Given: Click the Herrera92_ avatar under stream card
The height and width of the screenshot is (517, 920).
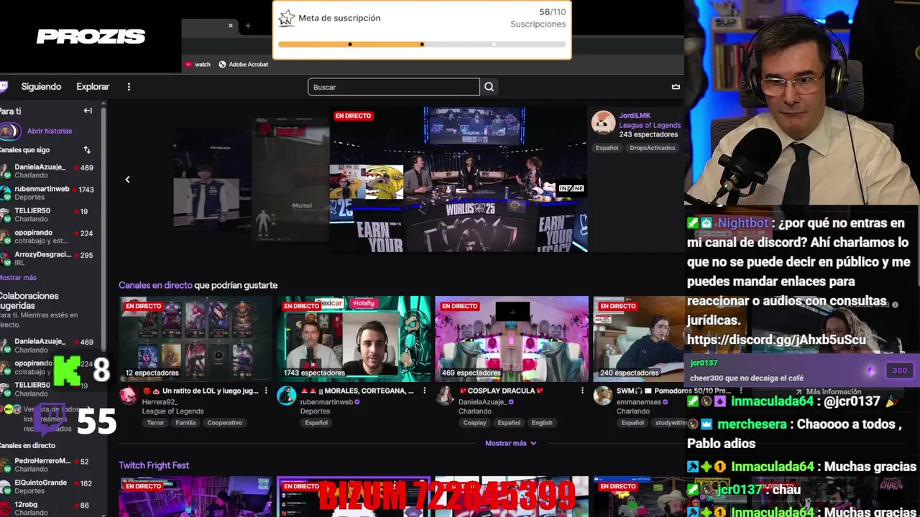Looking at the screenshot, I should [x=129, y=396].
